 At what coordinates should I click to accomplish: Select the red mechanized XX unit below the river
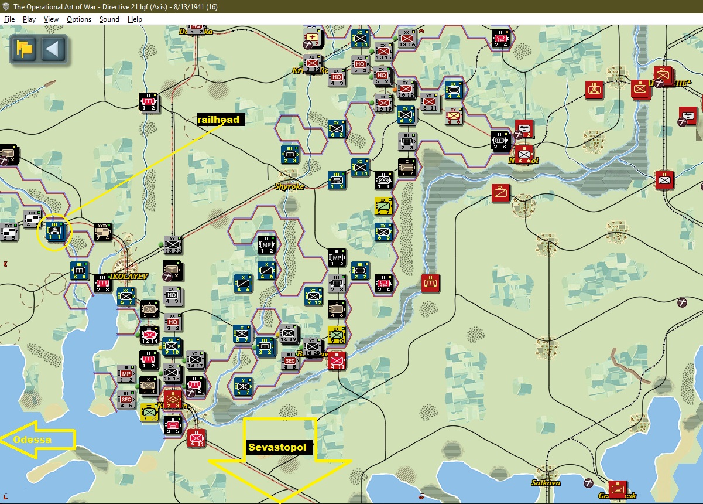point(501,193)
